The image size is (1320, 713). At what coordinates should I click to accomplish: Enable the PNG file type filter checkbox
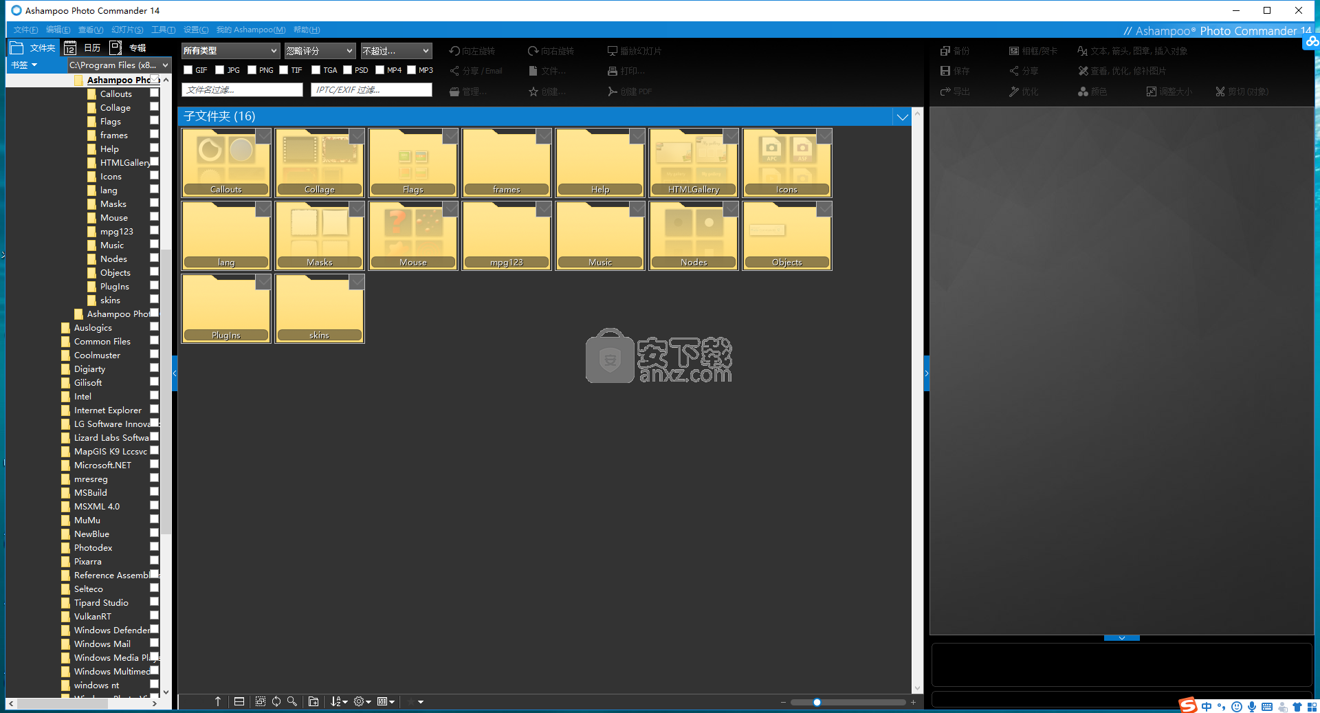[x=252, y=70]
